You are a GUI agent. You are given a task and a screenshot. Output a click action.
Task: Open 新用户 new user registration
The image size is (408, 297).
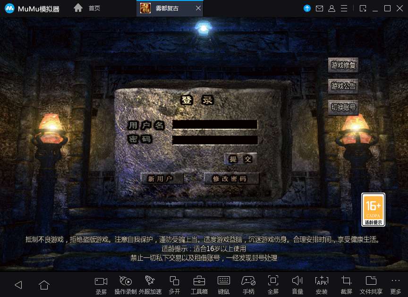(x=162, y=178)
